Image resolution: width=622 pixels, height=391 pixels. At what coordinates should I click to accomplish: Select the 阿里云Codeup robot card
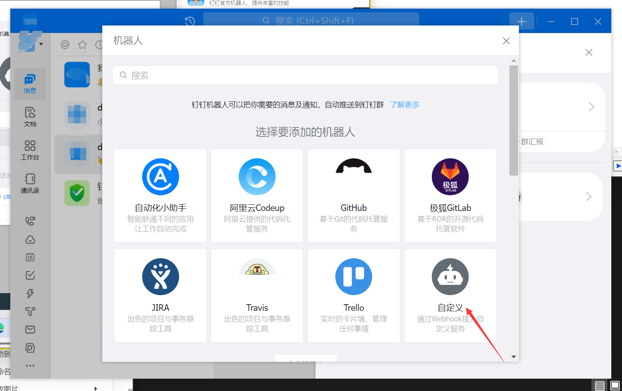point(257,196)
